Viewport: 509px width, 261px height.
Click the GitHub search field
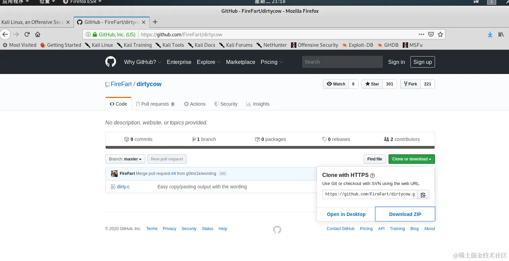[342, 62]
